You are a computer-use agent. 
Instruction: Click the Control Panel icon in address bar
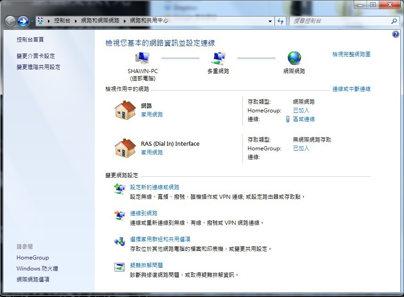pos(40,21)
